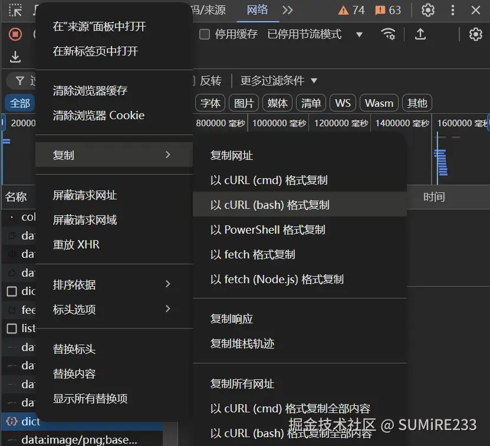Expand the Copy submenu arrow

tap(168, 155)
